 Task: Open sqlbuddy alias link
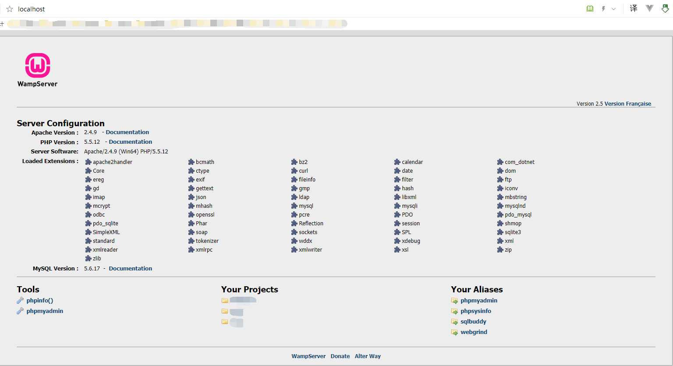coord(473,322)
